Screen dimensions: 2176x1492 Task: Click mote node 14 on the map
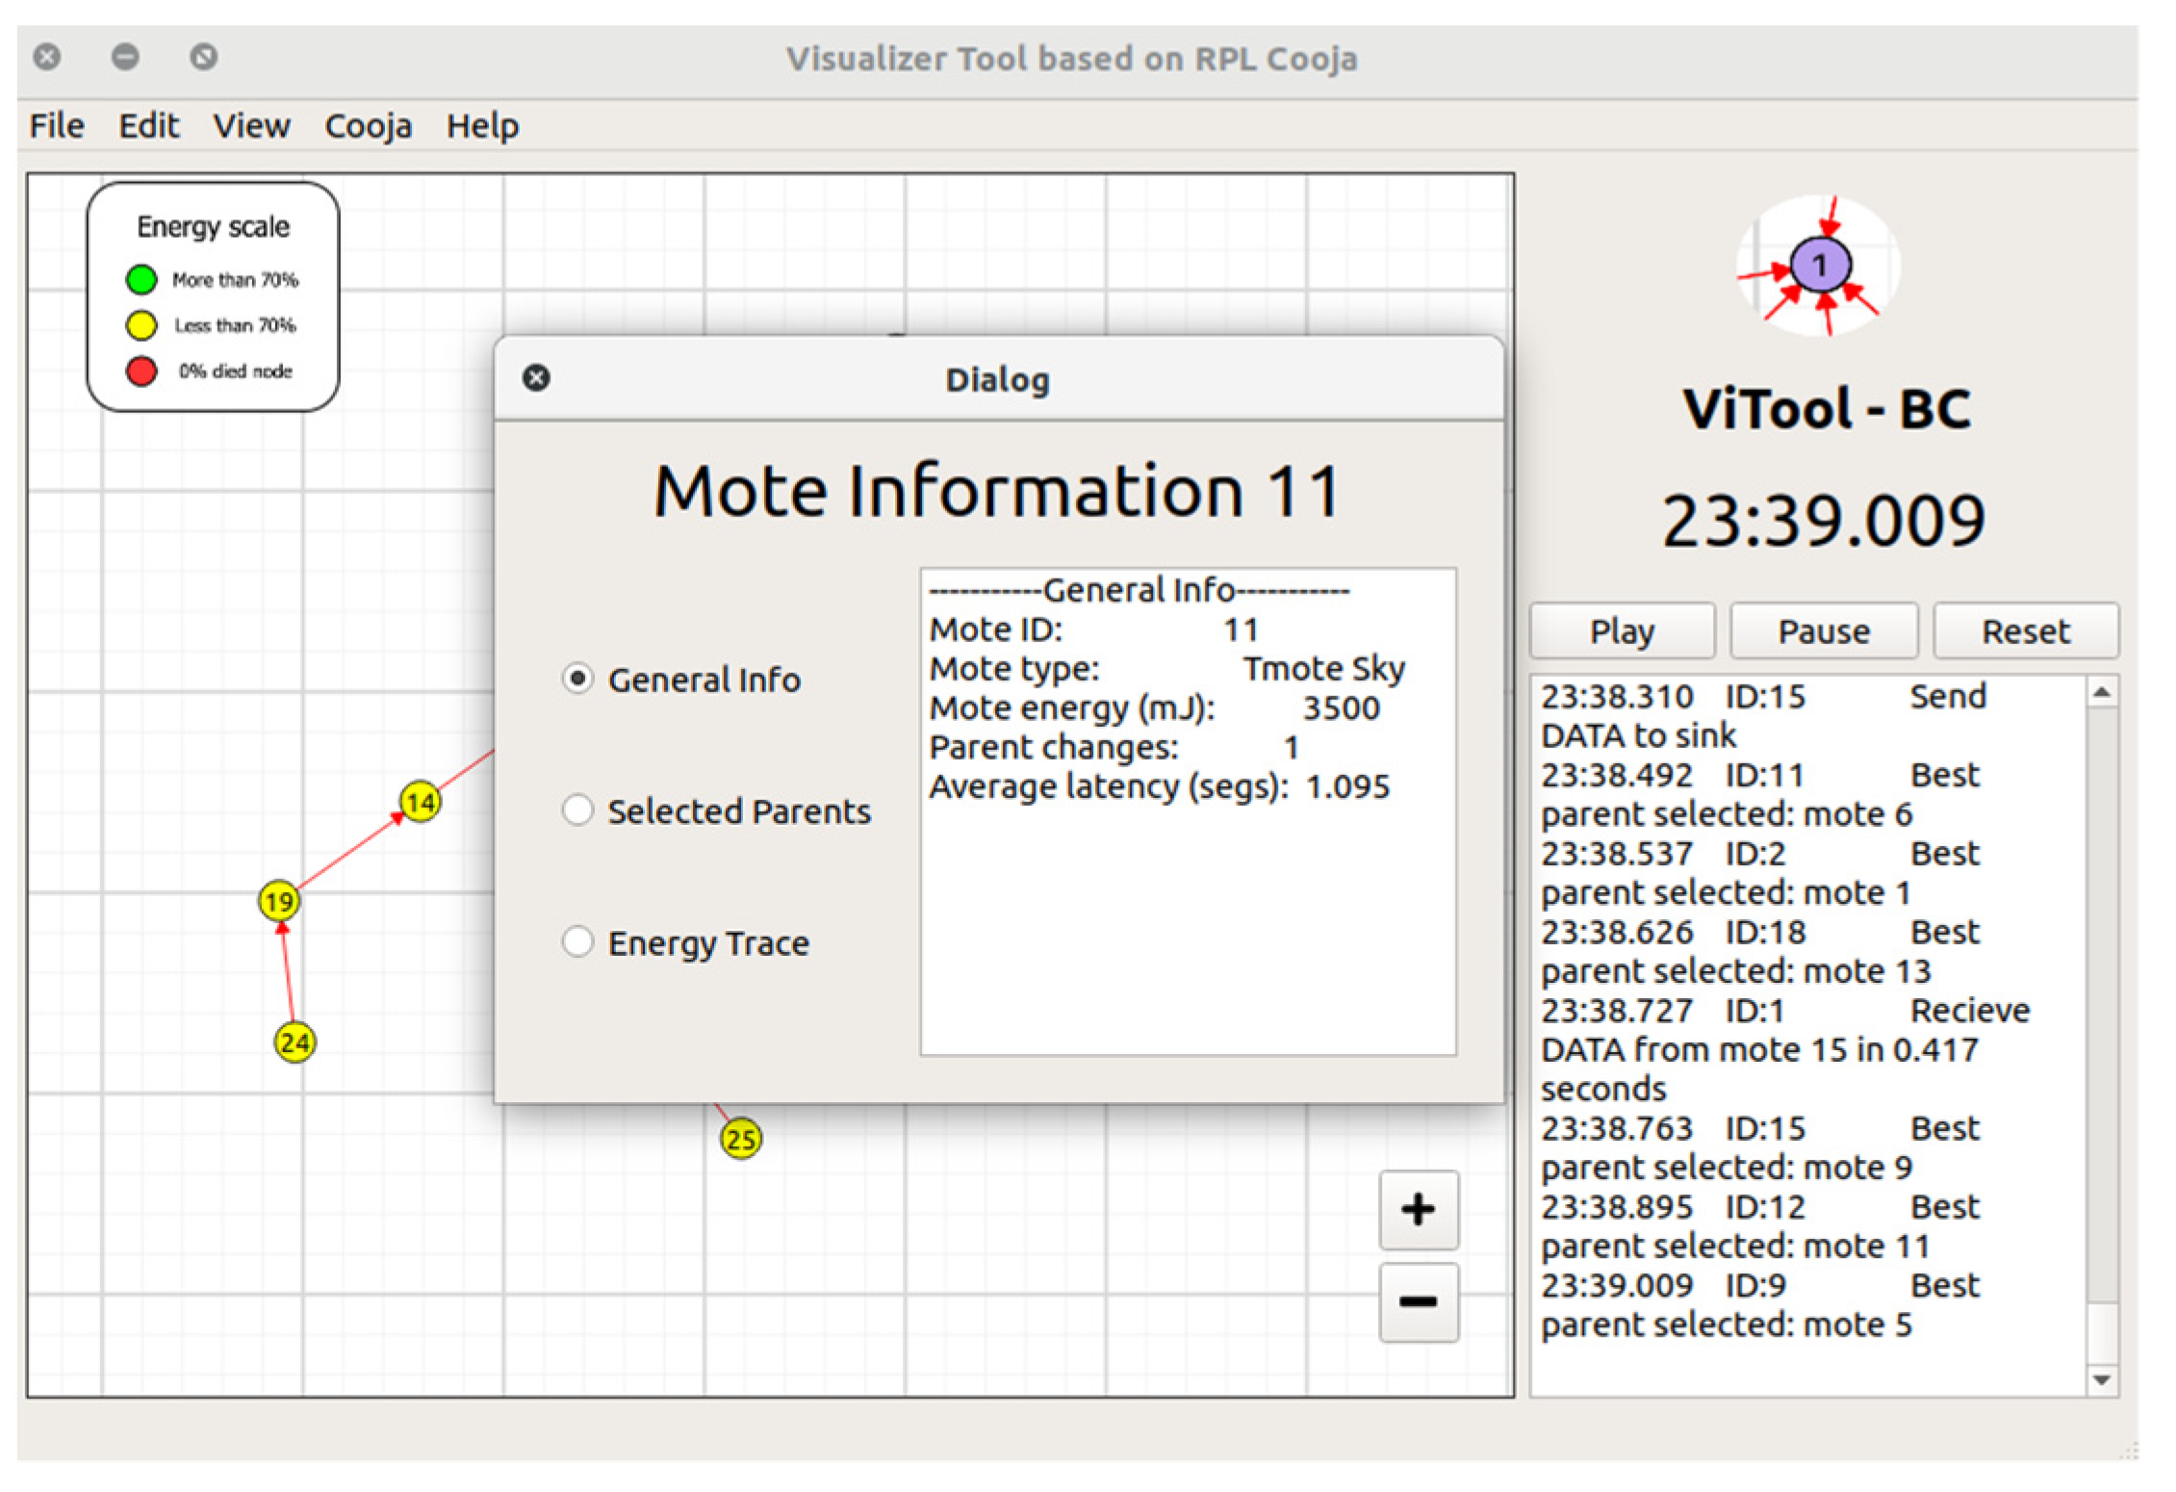click(420, 802)
